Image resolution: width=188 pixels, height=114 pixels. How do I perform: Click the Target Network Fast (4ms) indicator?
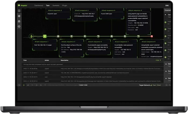[x=150, y=85]
